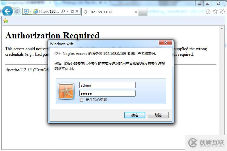The width and height of the screenshot is (227, 151).
Task: Expand the dropdown next to the shield icon
Action: [30, 11]
